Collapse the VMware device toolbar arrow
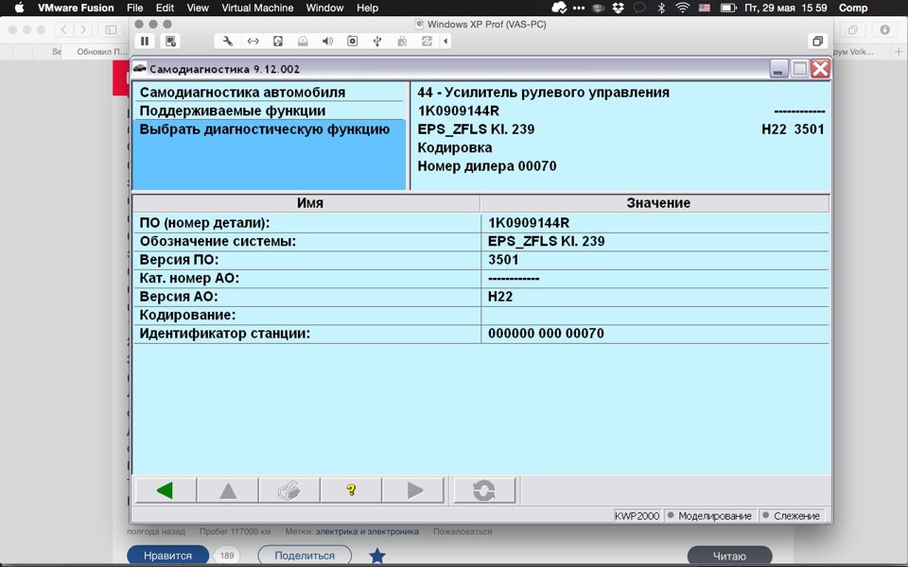The height and width of the screenshot is (567, 908). (445, 41)
